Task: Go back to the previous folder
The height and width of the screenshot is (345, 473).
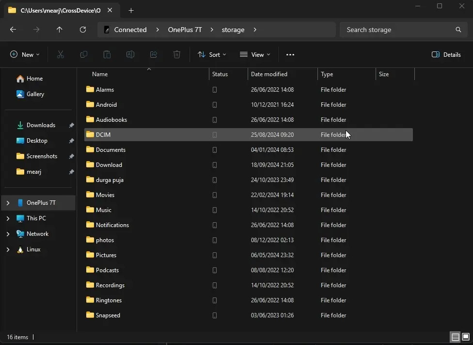Action: pyautogui.click(x=13, y=30)
